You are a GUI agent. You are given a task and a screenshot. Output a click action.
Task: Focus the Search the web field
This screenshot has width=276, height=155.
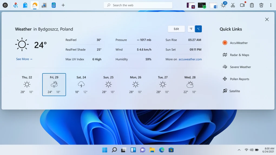pos(138,5)
